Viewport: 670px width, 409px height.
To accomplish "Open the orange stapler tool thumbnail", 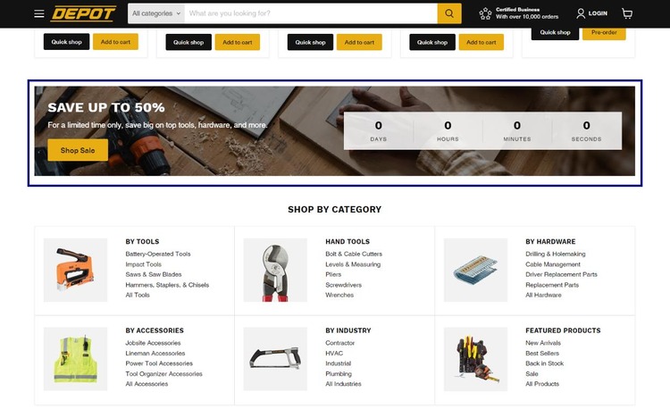I will coord(75,270).
